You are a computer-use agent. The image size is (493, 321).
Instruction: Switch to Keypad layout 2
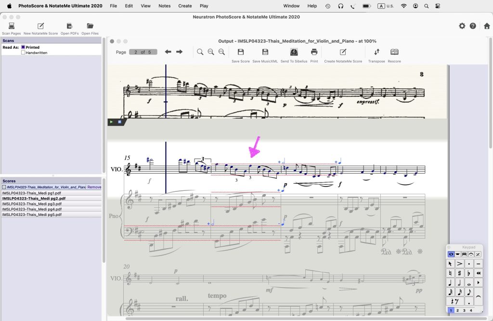(457, 310)
